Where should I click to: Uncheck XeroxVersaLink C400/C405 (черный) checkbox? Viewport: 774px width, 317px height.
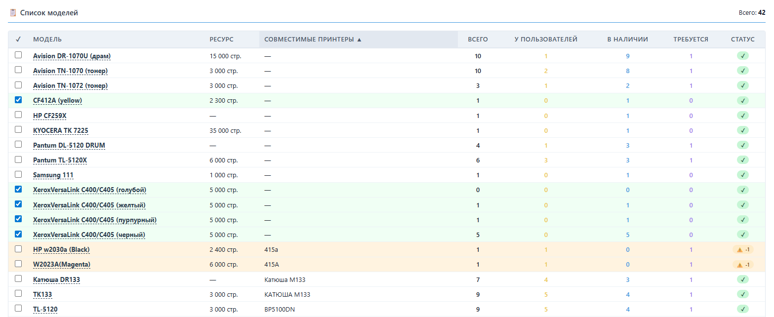[18, 234]
